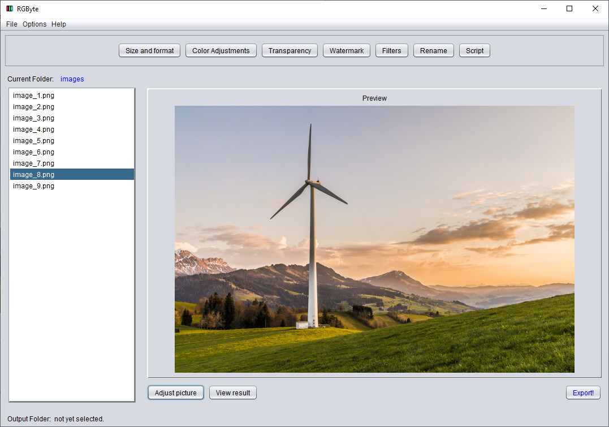Open the Watermark tool
Image resolution: width=609 pixels, height=427 pixels.
point(346,50)
